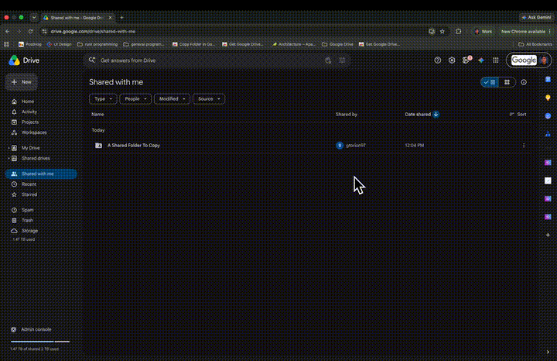
Task: Switch to grid layout view
Action: coord(507,82)
